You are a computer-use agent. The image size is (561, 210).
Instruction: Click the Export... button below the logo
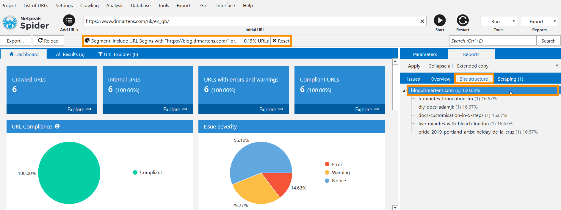[x=15, y=41]
